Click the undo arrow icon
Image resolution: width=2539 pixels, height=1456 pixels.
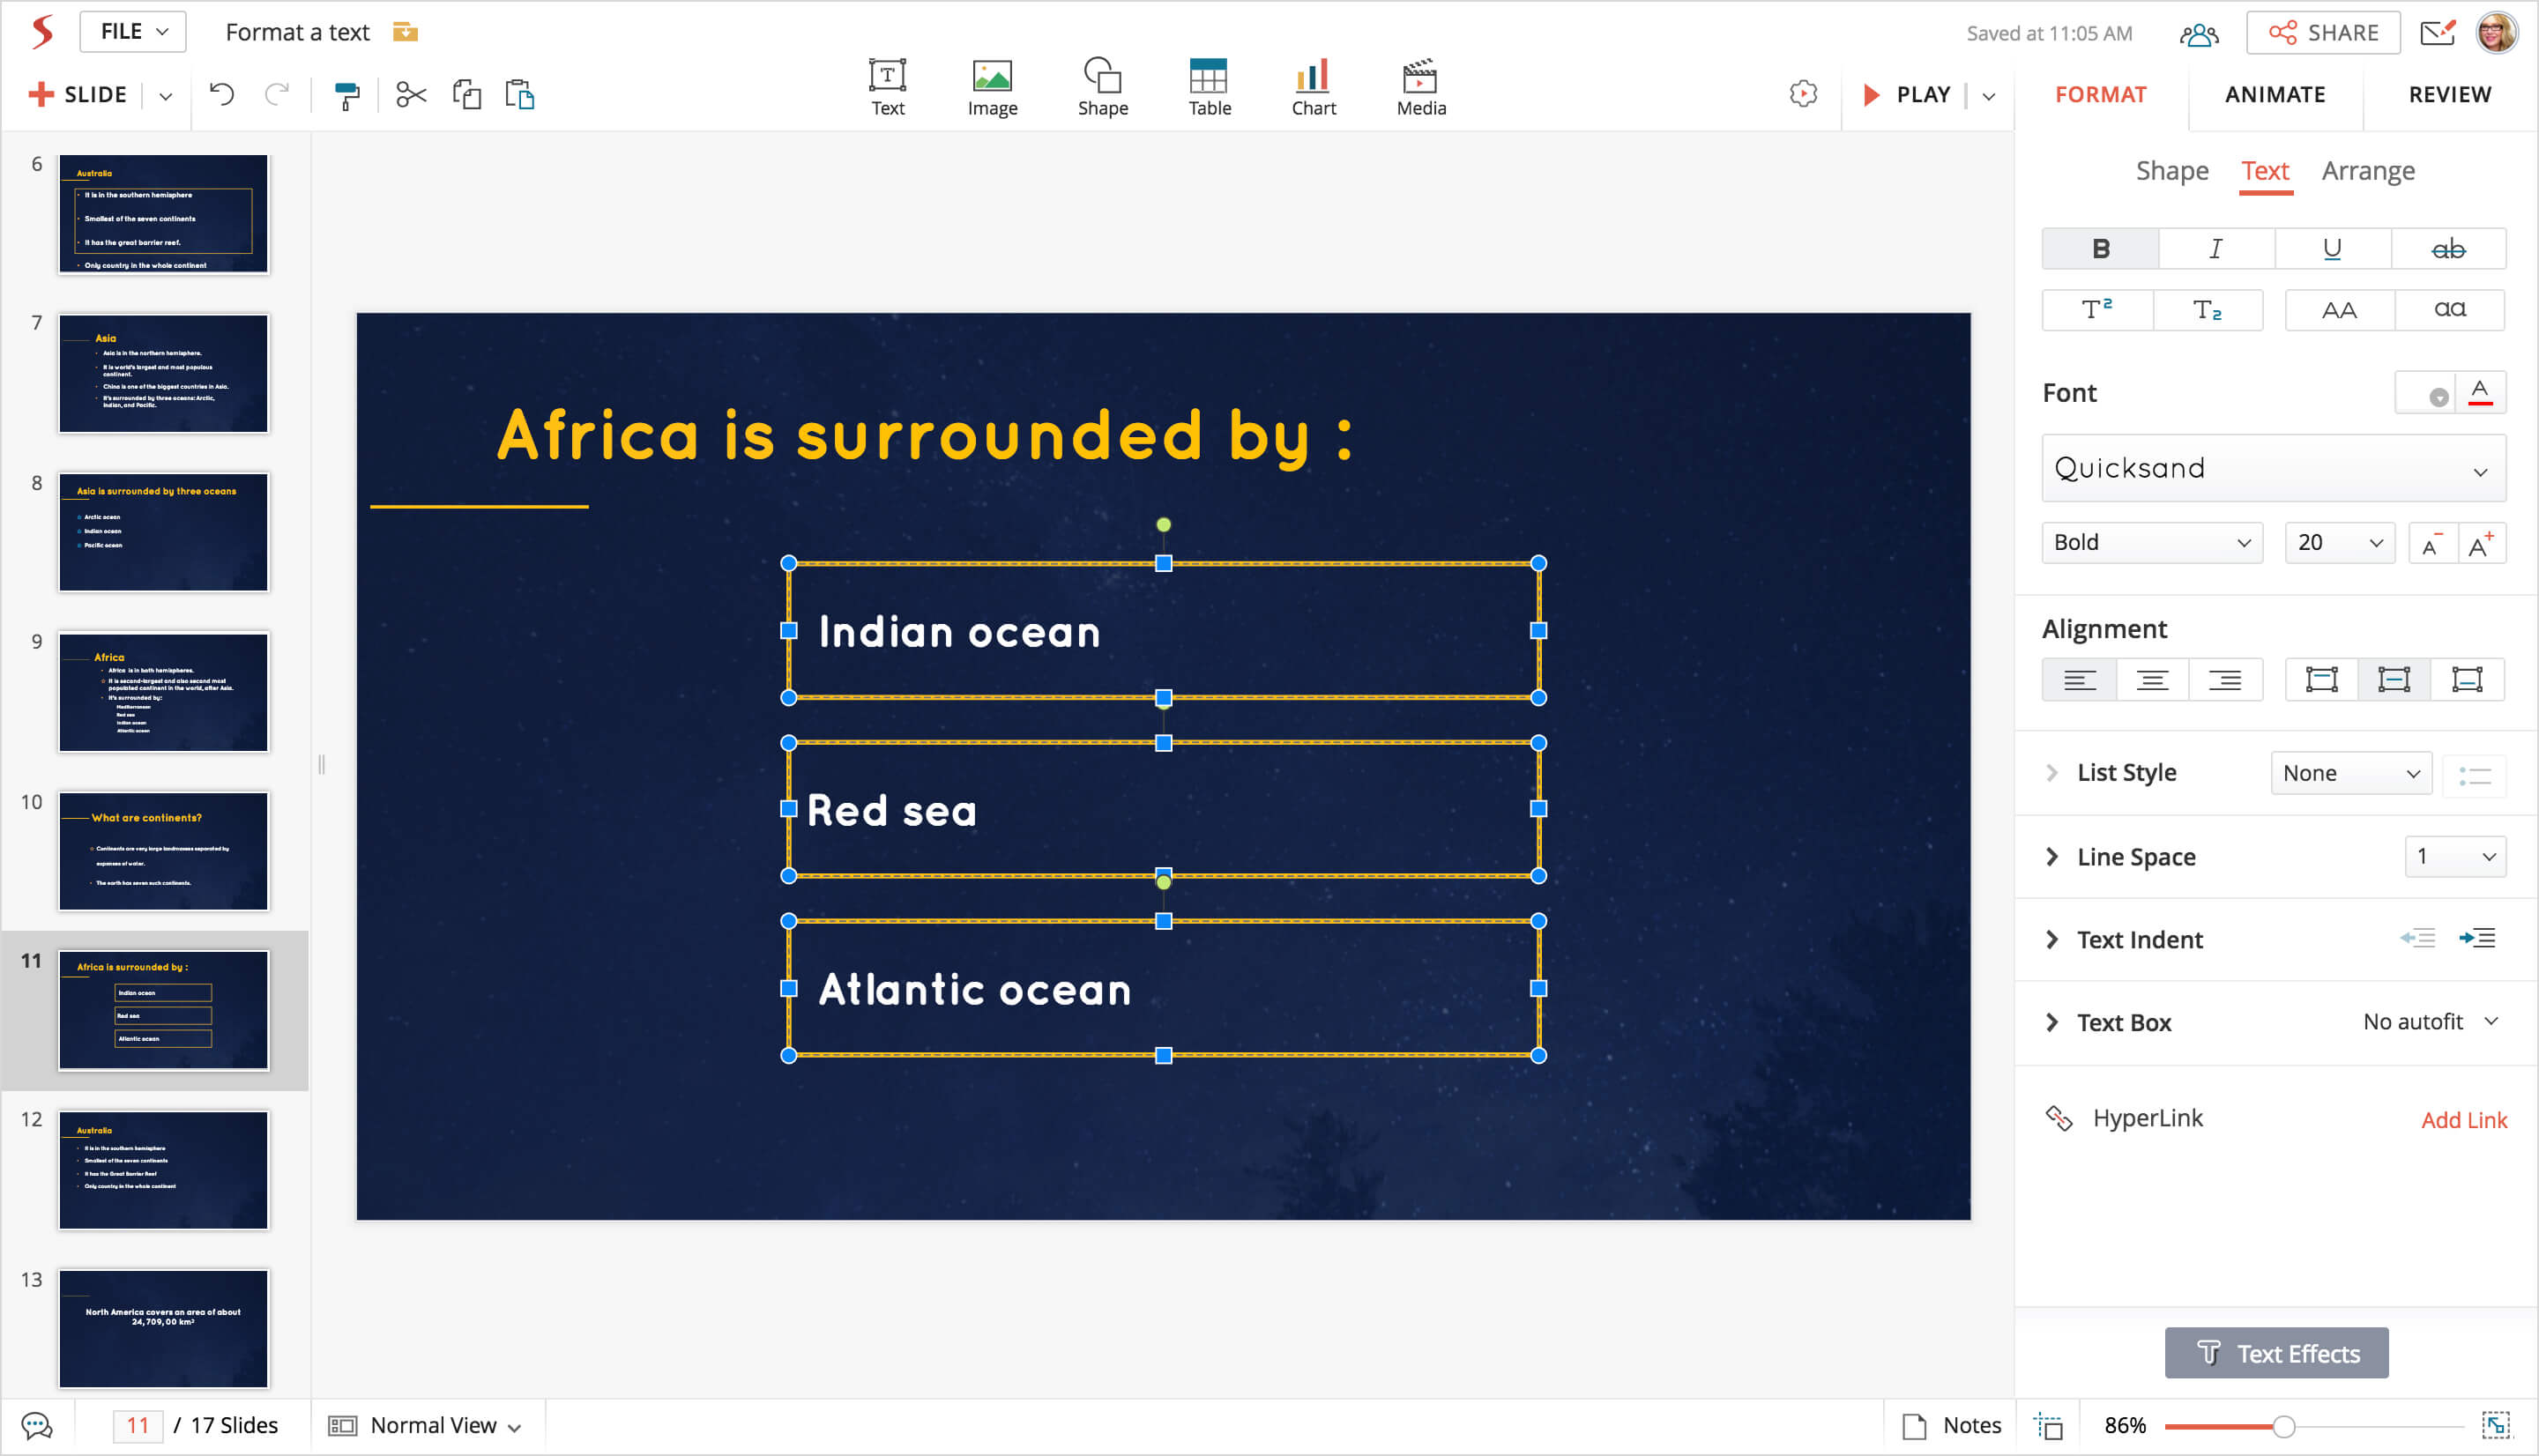222,95
